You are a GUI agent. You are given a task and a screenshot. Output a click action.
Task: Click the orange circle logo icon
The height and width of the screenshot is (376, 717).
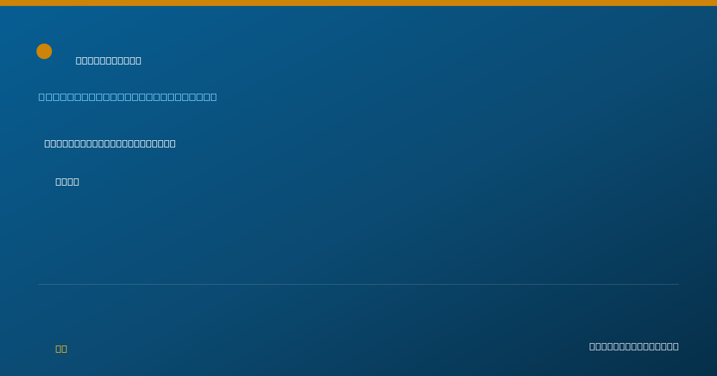click(x=44, y=51)
